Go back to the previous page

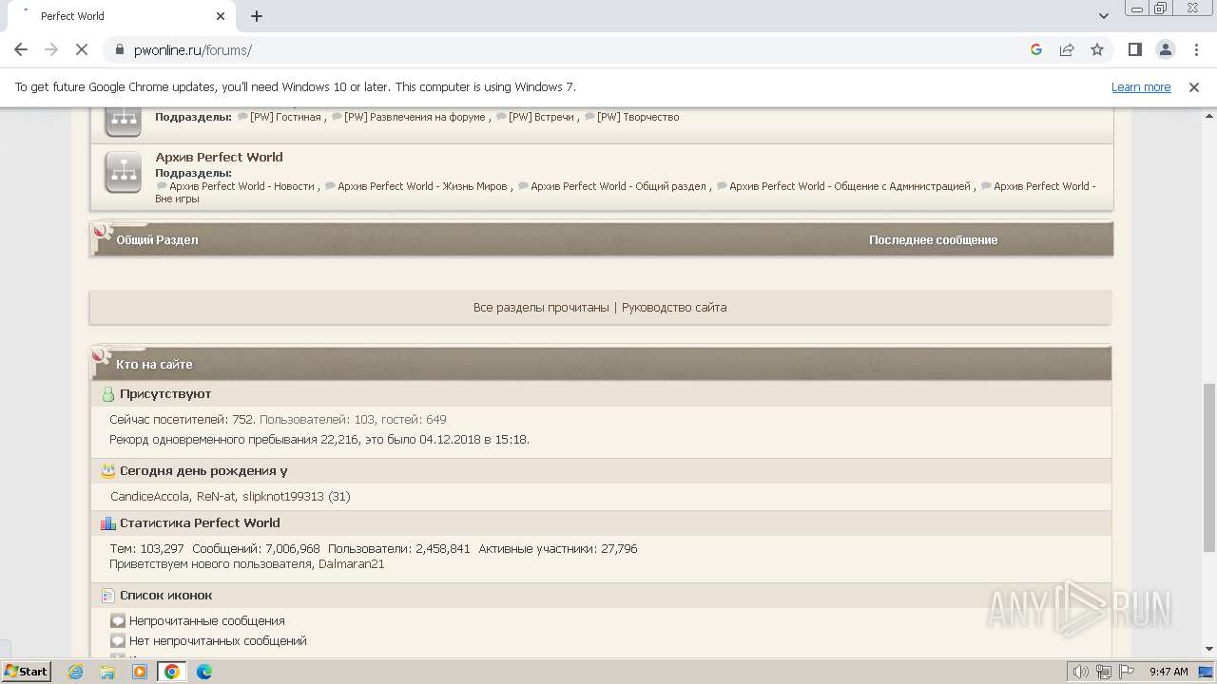click(x=21, y=49)
